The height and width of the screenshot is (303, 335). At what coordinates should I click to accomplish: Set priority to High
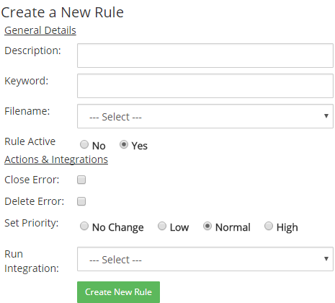click(x=269, y=226)
